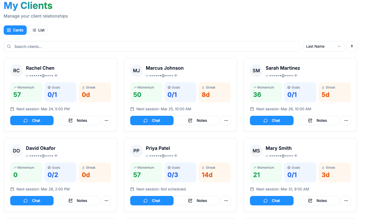
Task: Open more options for Mary Smith
Action: (346, 201)
